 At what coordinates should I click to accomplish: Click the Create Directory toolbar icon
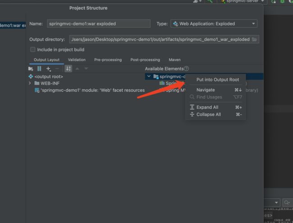coord(31,69)
